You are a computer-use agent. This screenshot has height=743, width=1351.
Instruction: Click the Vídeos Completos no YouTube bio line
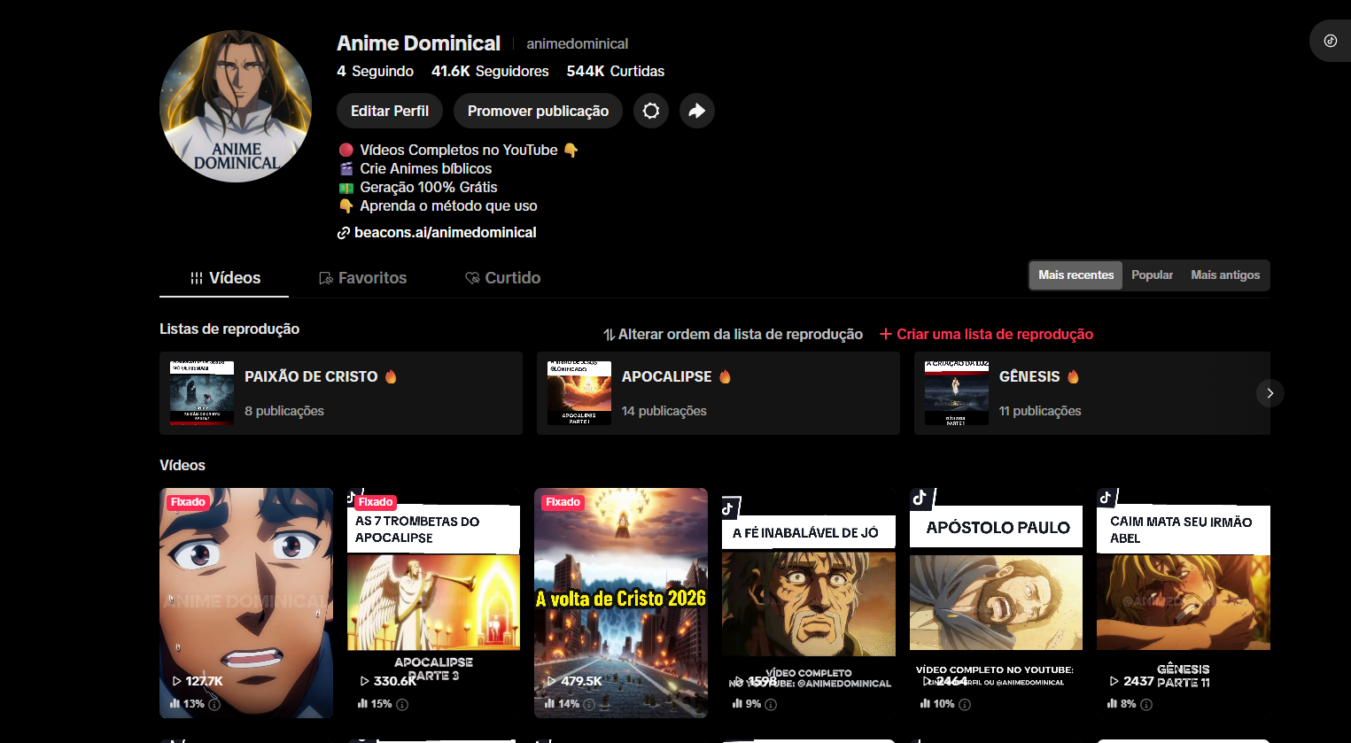pyautogui.click(x=458, y=151)
